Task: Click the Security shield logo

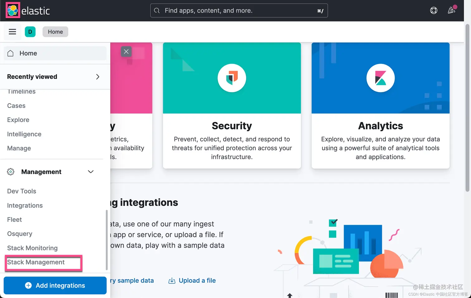Action: tap(232, 78)
